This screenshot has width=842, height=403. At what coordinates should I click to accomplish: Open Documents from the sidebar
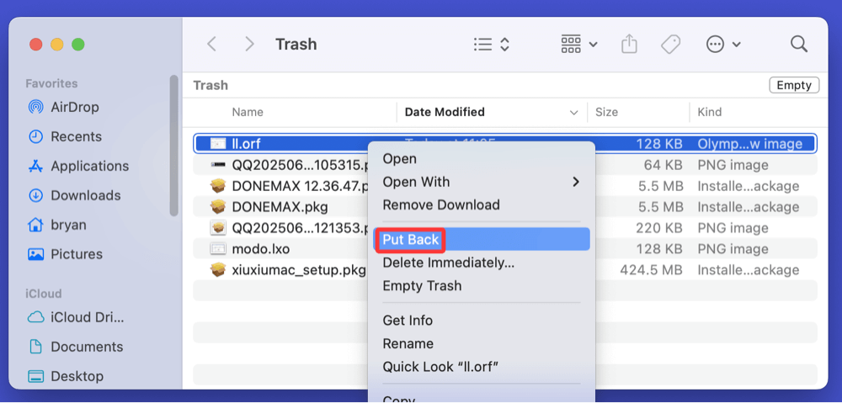(x=76, y=347)
